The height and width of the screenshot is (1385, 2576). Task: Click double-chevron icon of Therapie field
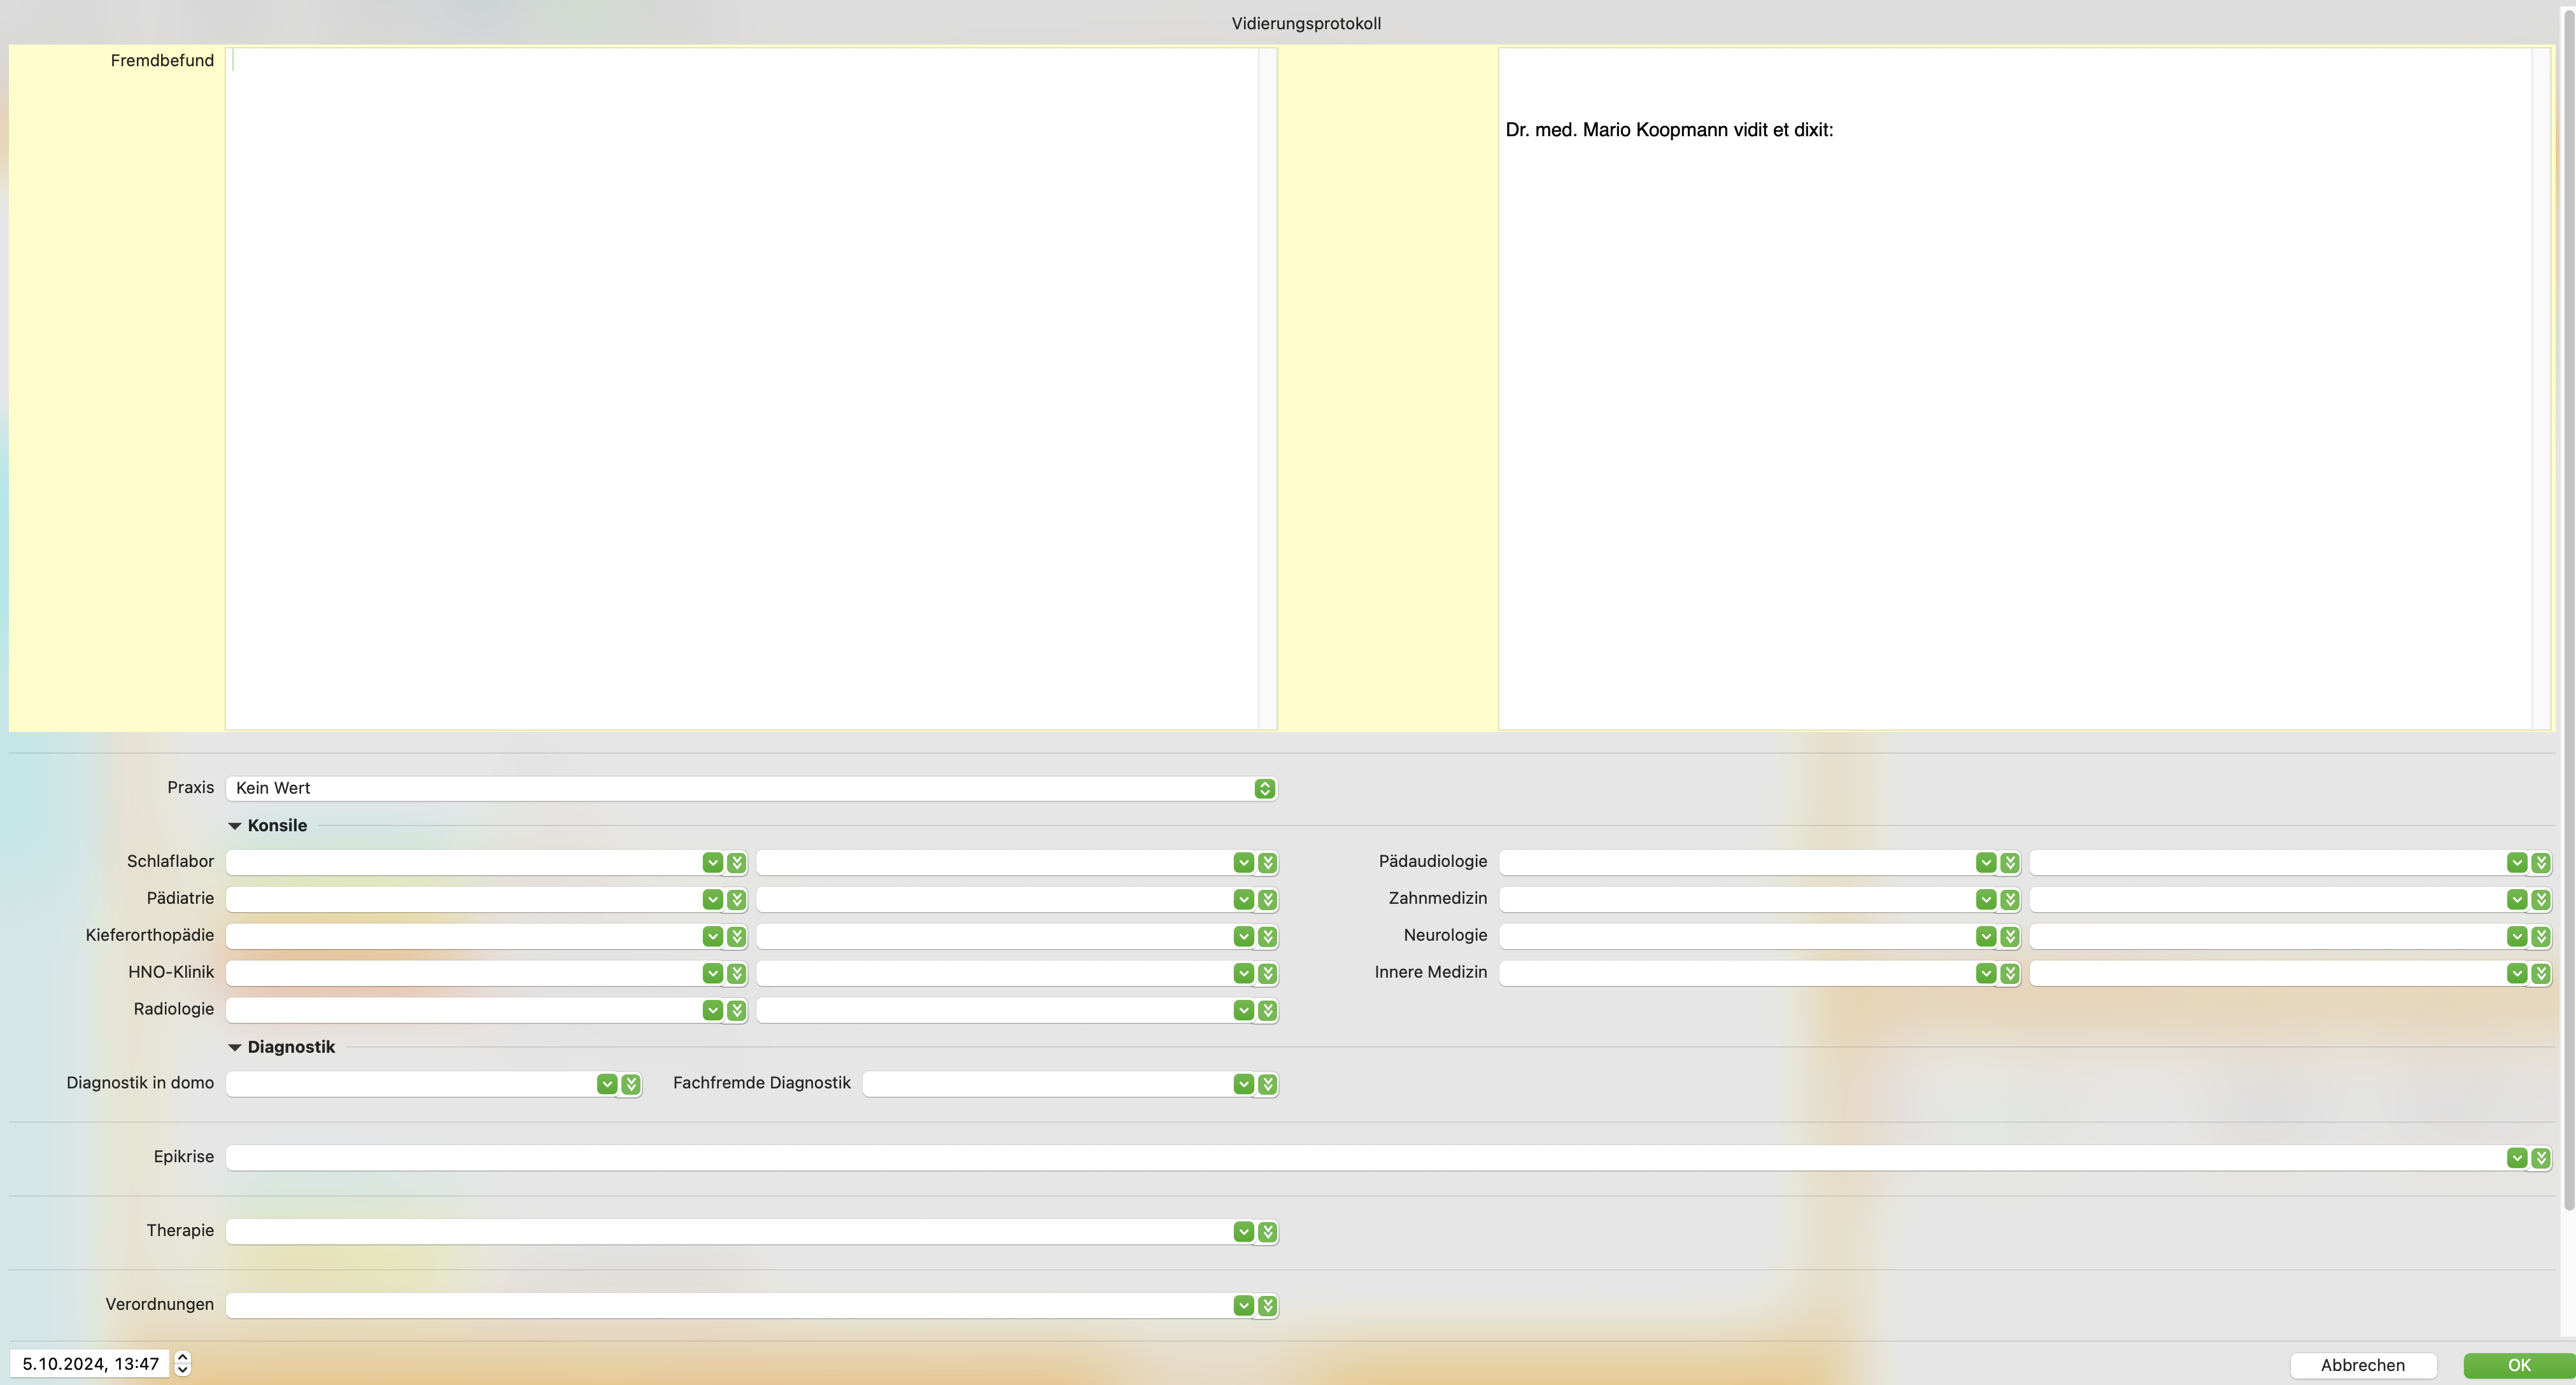pyautogui.click(x=1267, y=1232)
